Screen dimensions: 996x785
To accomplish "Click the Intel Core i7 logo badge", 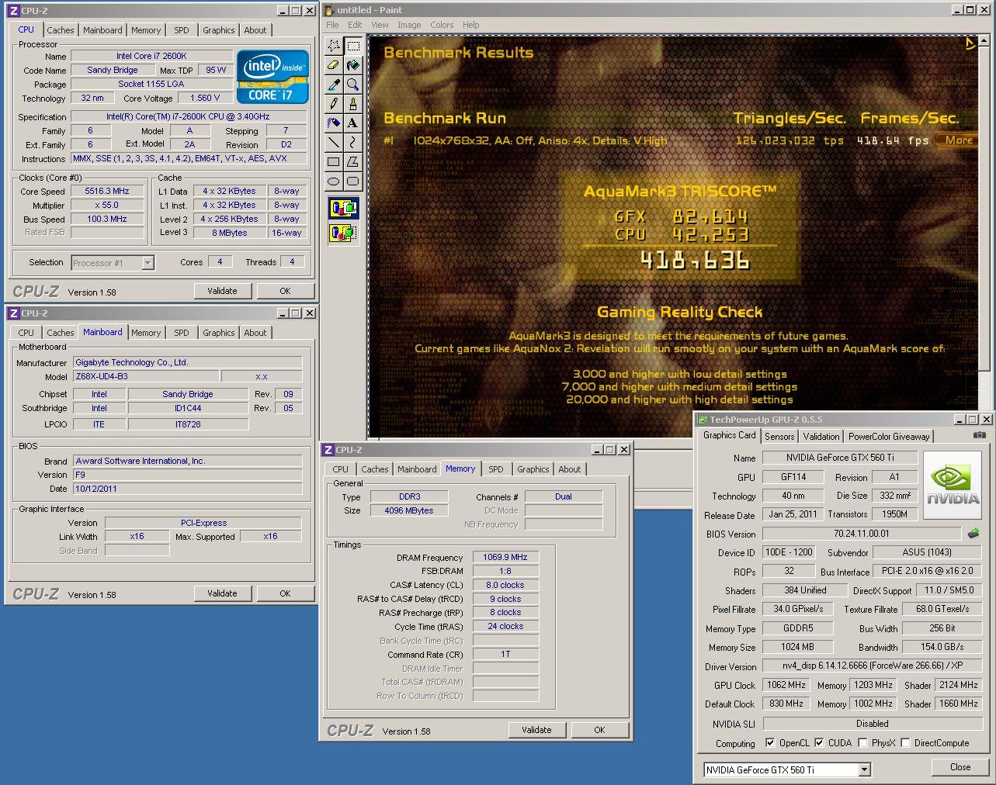I will [273, 77].
